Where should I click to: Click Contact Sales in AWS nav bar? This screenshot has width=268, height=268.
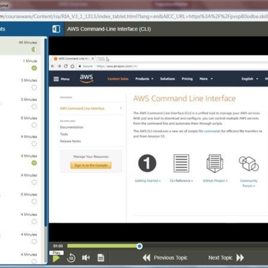pyautogui.click(x=118, y=79)
